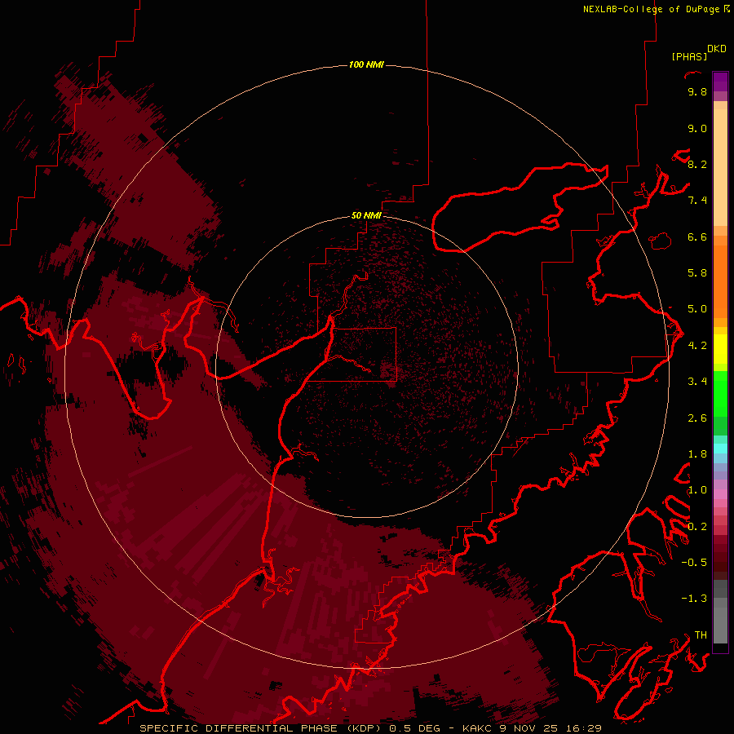Click the KAKC station identifier

tap(476, 728)
